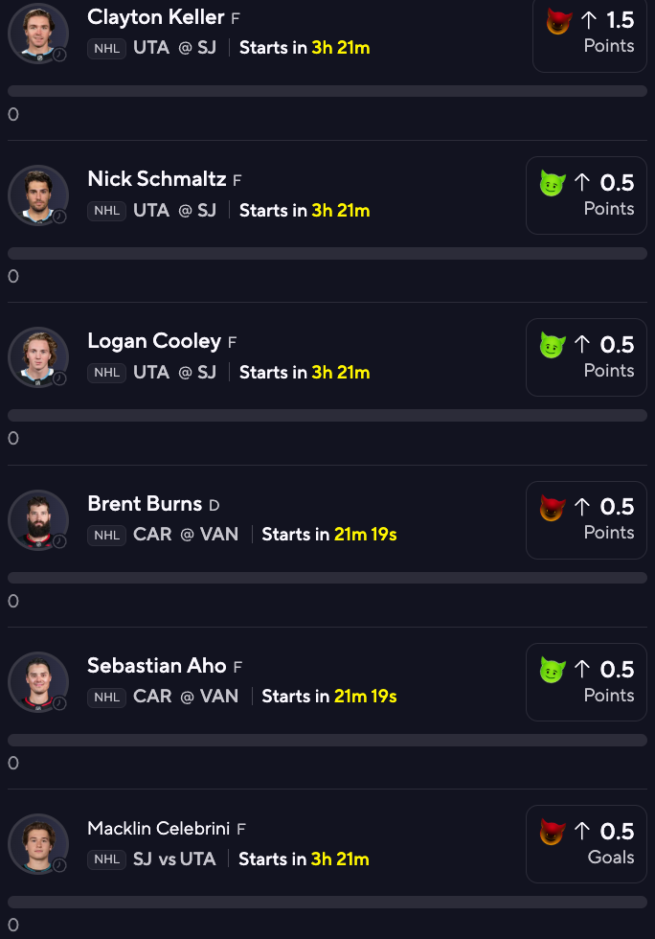Click Brent Burns' 0.5 Points box

coord(585,520)
